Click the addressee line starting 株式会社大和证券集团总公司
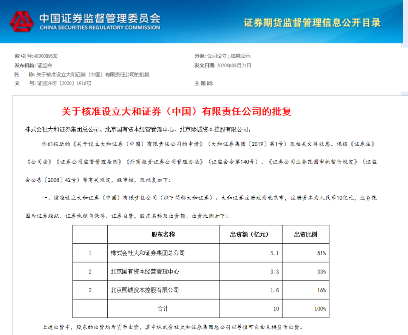This screenshot has height=335, width=408. coord(138,129)
